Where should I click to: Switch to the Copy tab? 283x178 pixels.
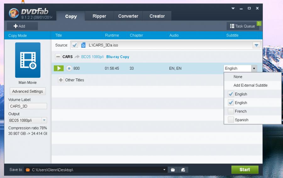[x=71, y=16]
